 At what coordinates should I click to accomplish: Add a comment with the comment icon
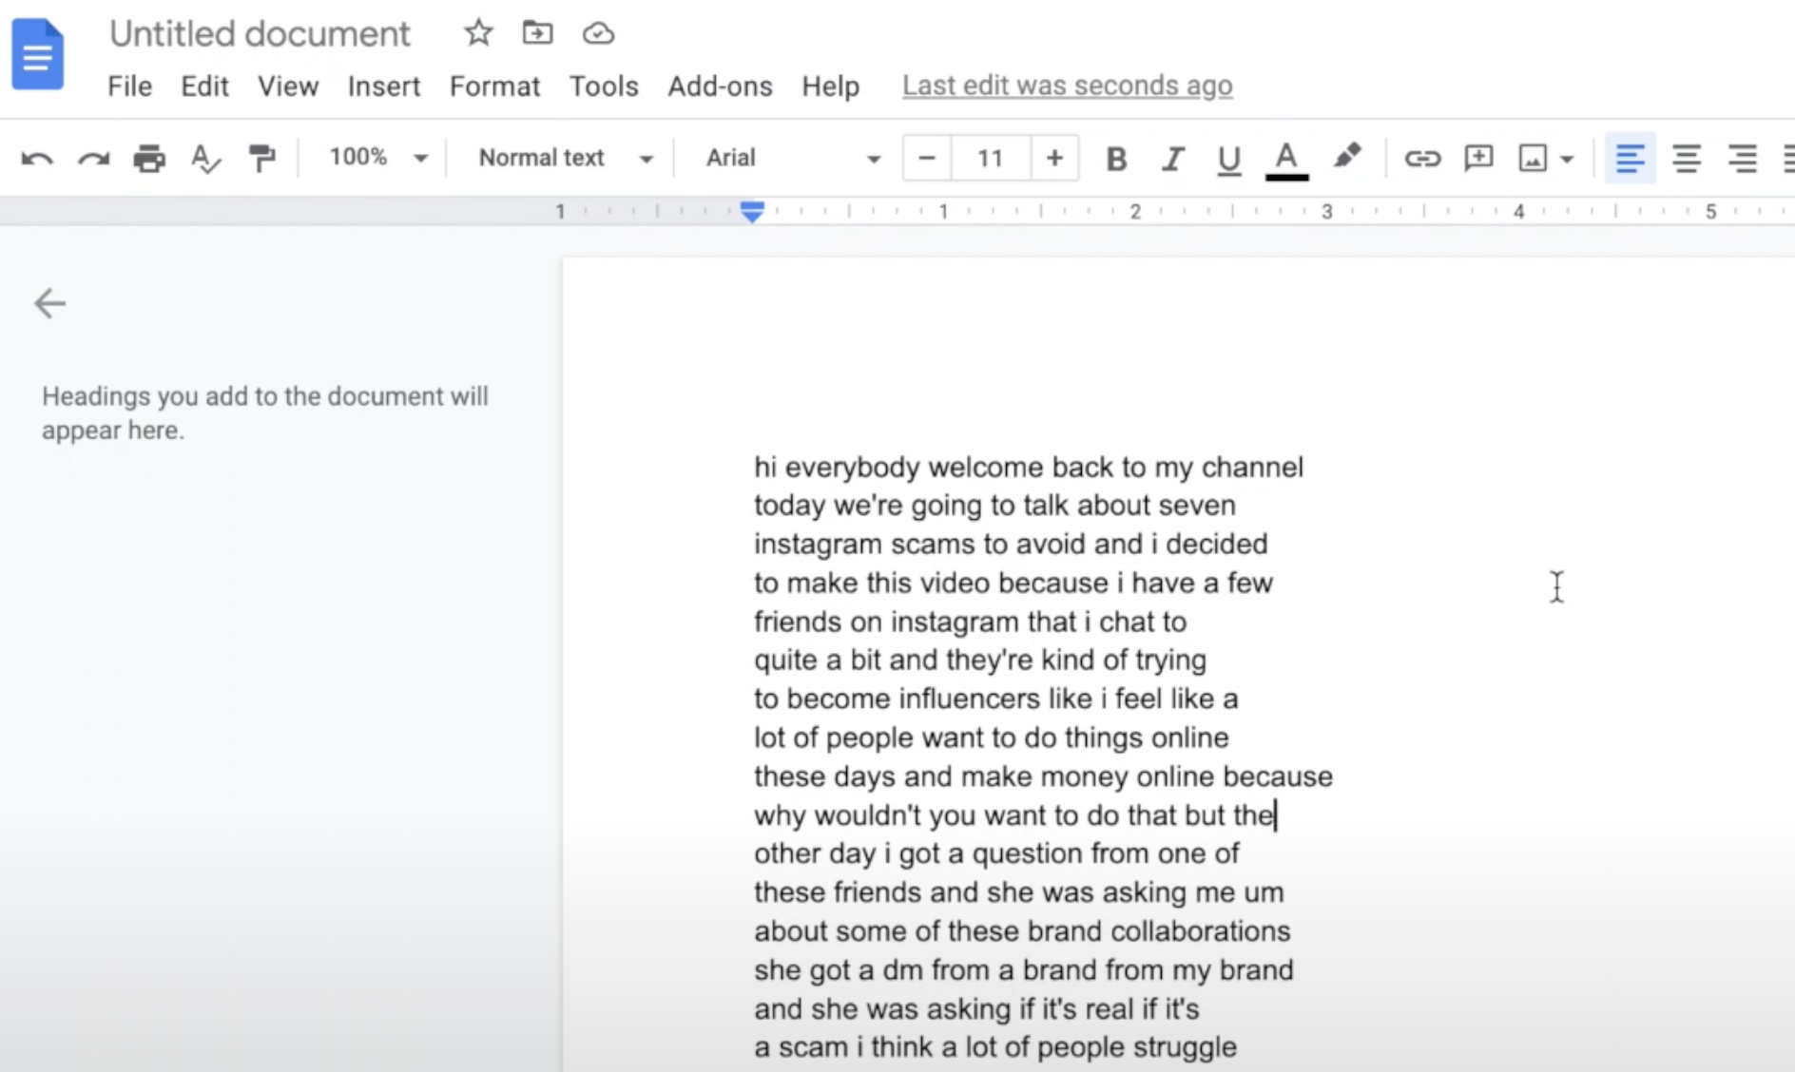(1478, 158)
